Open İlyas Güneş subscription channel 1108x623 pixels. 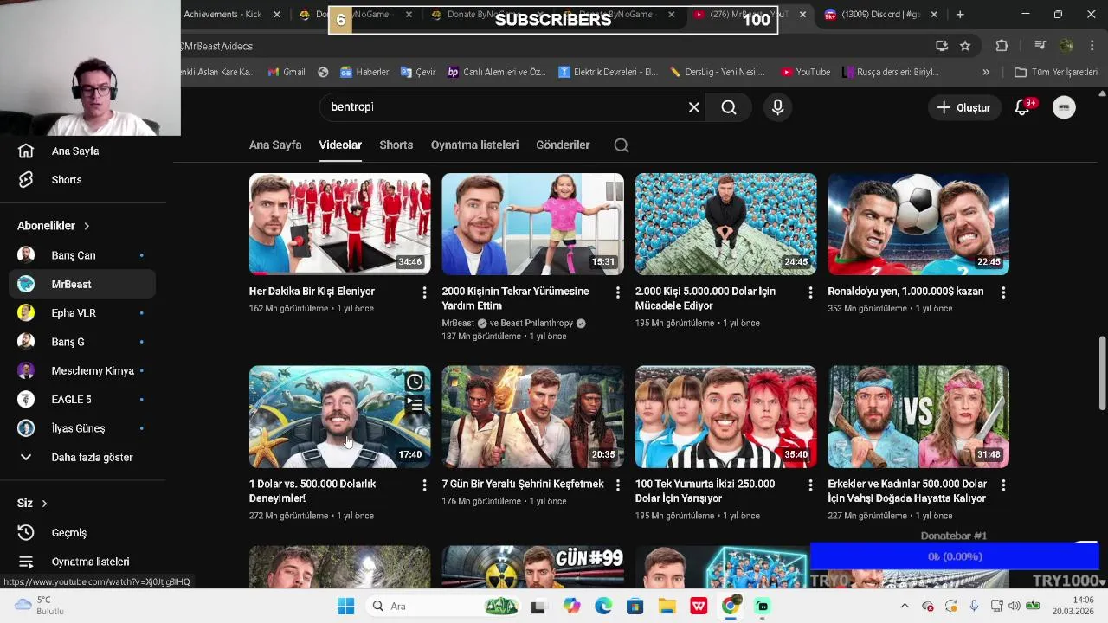[x=82, y=428]
